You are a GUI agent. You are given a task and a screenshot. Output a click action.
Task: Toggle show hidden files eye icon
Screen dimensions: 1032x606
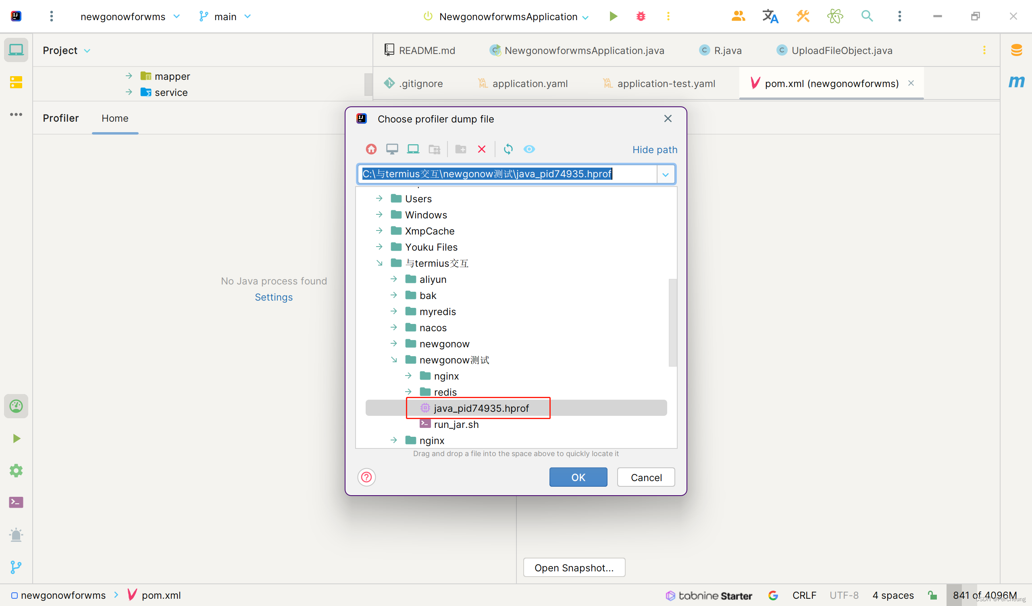[x=529, y=149]
